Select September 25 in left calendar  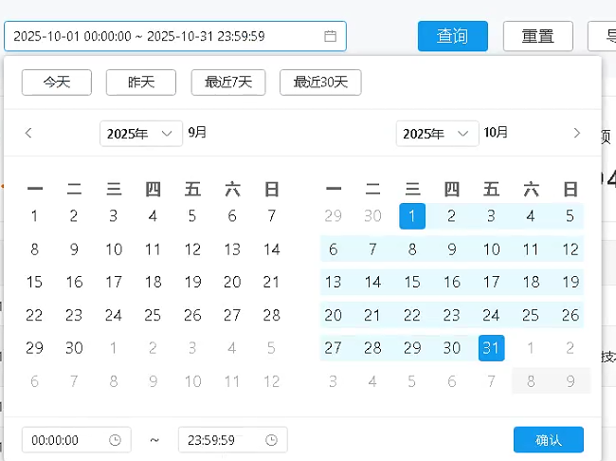153,315
